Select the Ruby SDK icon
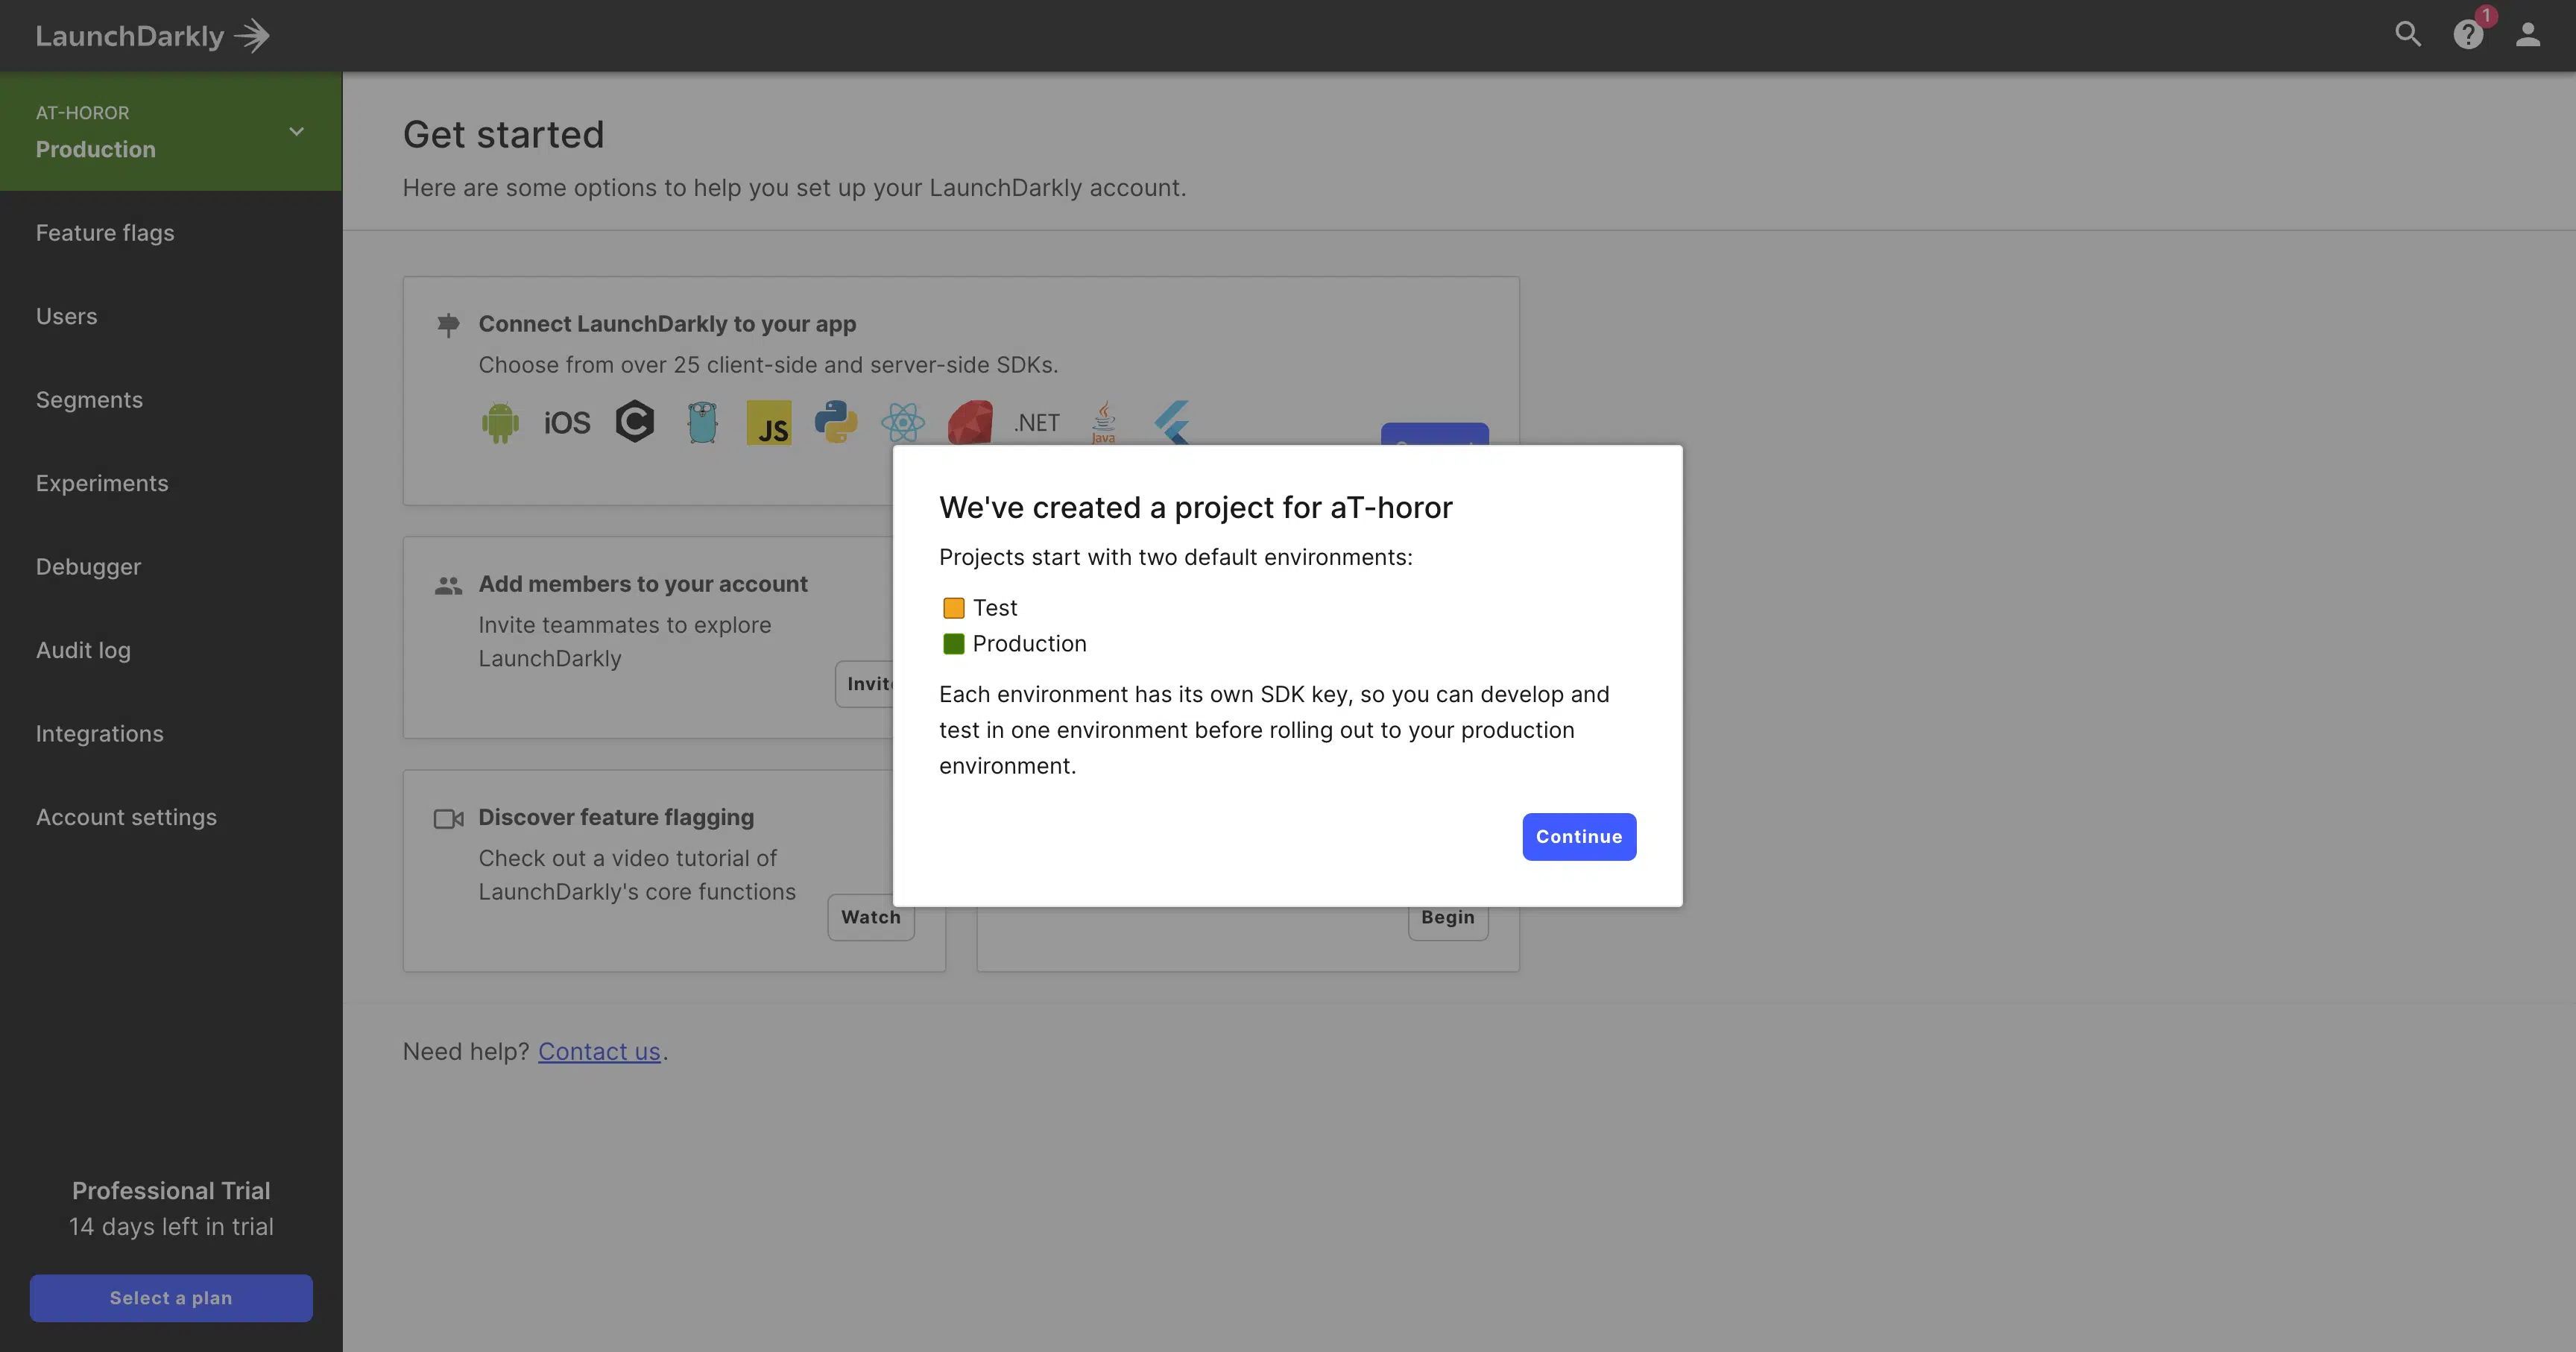The image size is (2576, 1352). click(970, 422)
